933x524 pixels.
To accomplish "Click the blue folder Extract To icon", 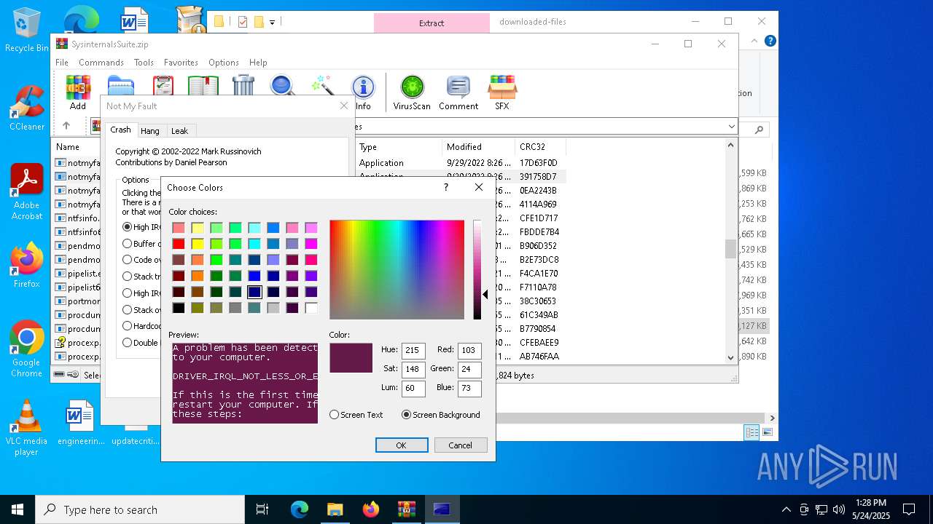I will 120,85.
